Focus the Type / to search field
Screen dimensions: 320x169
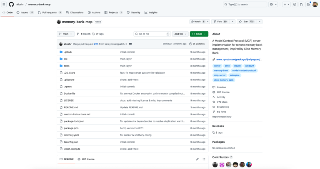point(245,4)
